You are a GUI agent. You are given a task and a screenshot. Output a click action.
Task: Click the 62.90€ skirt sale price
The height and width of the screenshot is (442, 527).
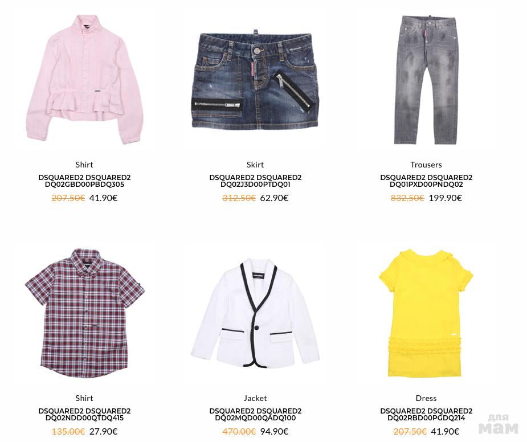[274, 198]
